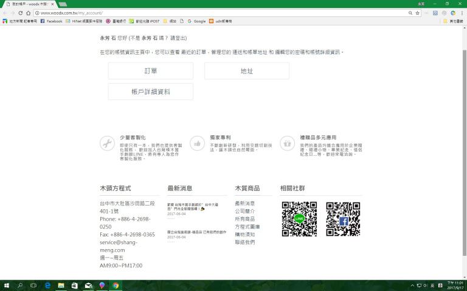
Task: Click the LINE QR code image
Action: [x=299, y=219]
